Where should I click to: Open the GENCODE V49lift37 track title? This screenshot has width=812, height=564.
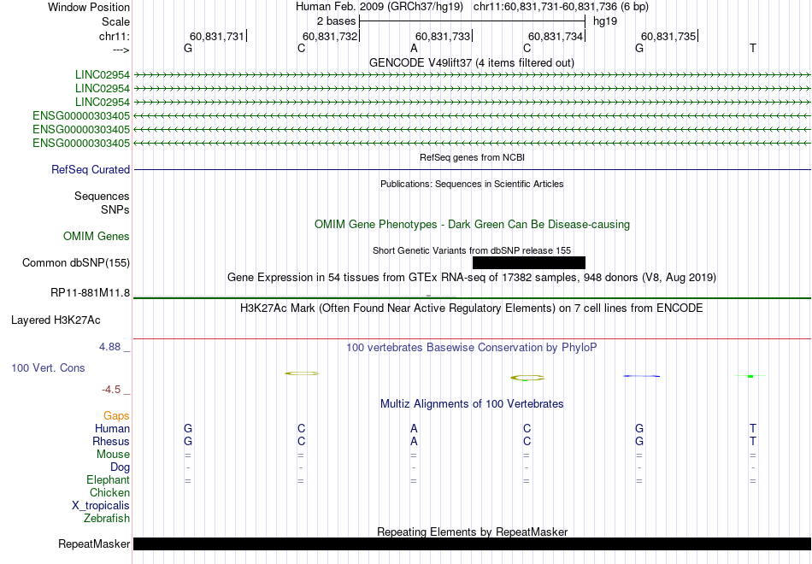(x=471, y=62)
